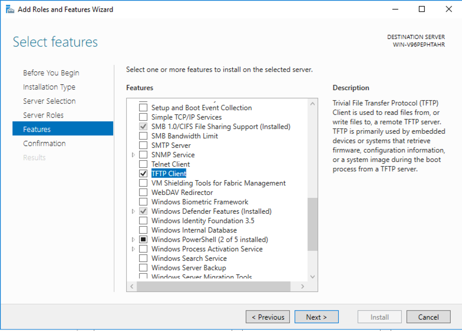Minimize the wizard window
Image resolution: width=462 pixels, height=331 pixels.
[395, 9]
